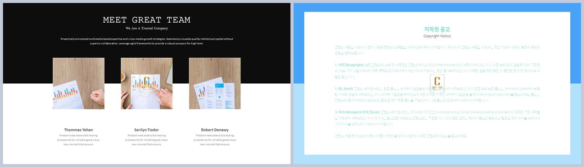Select the "3. 이미지(image) & 아이콘(icon)" paragraph

coord(437,118)
